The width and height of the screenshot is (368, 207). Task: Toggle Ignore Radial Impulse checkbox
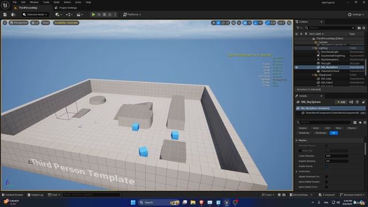point(327,182)
